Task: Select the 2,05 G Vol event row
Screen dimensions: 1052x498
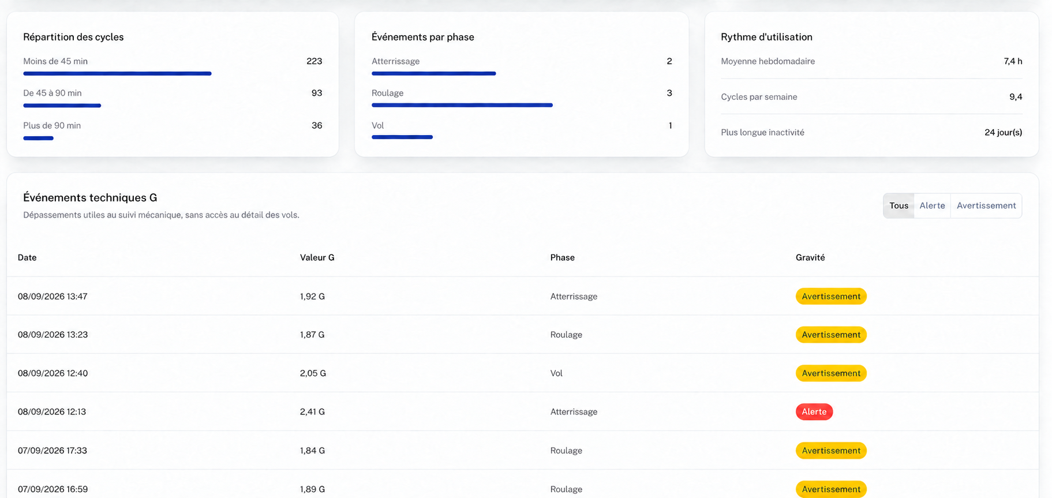Action: [522, 373]
